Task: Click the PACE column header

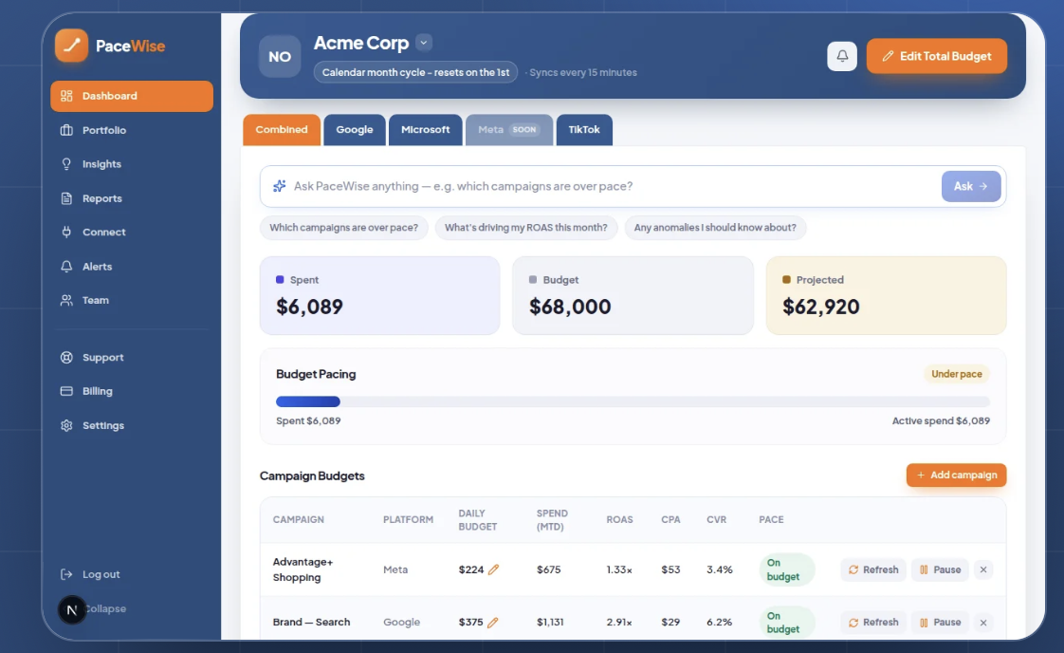Action: click(771, 520)
